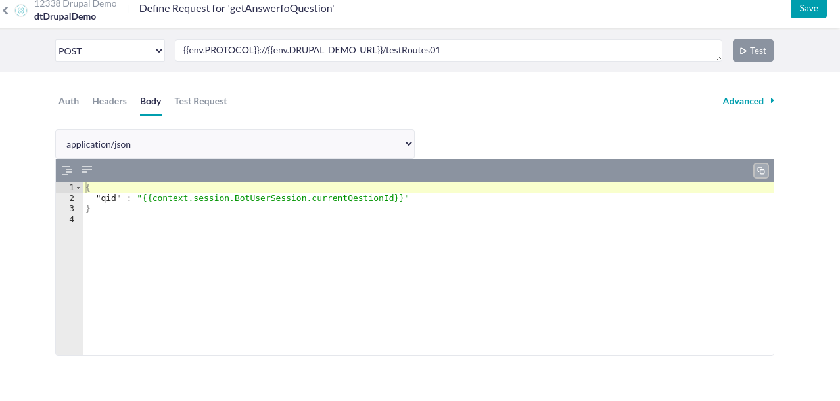
Task: Click the dtDrupalDemo bot avatar icon
Action: point(21,11)
